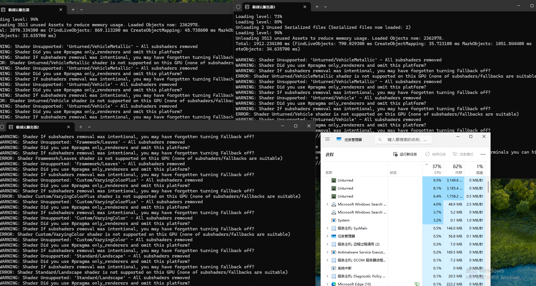
Task: Click the Task Manager app icon in title bar
Action: click(339, 139)
